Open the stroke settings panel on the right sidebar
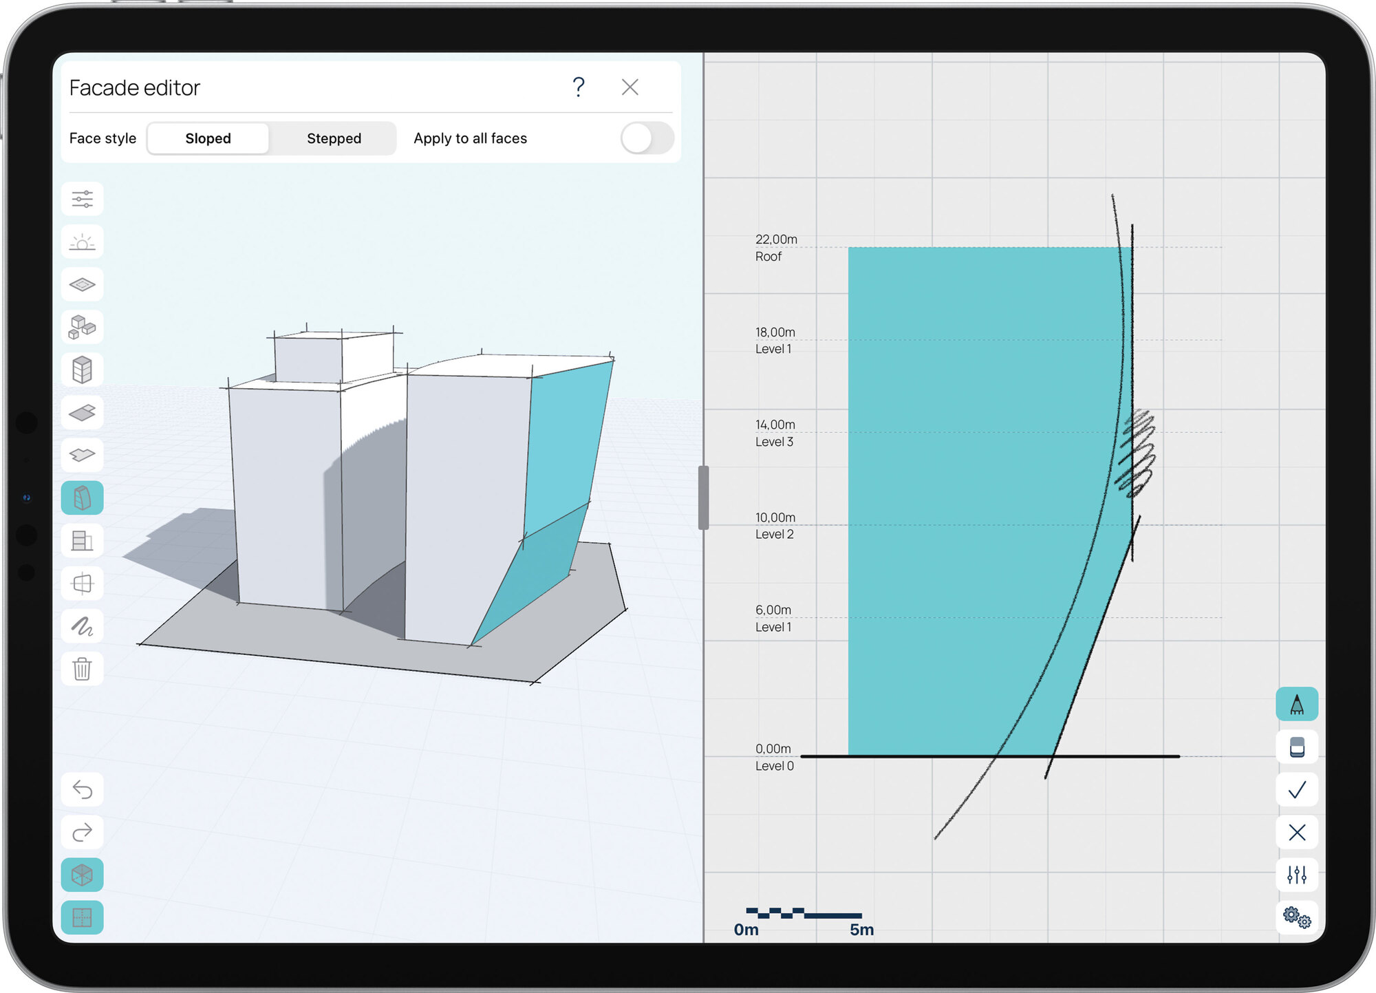 (1296, 875)
